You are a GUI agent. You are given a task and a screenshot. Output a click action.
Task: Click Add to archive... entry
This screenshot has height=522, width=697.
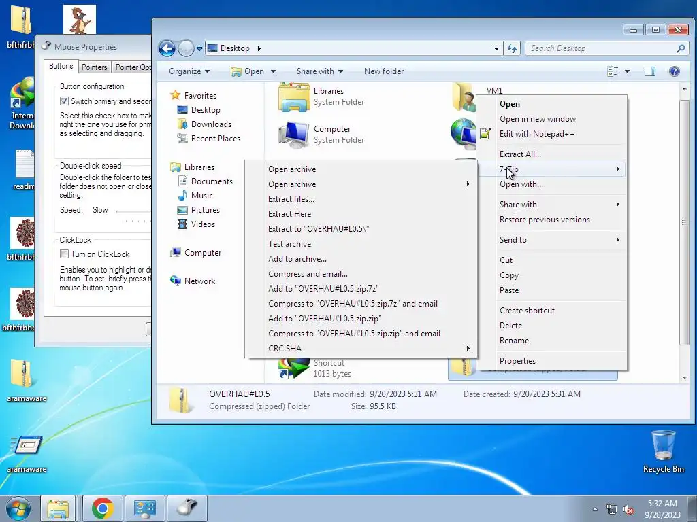[361, 259]
